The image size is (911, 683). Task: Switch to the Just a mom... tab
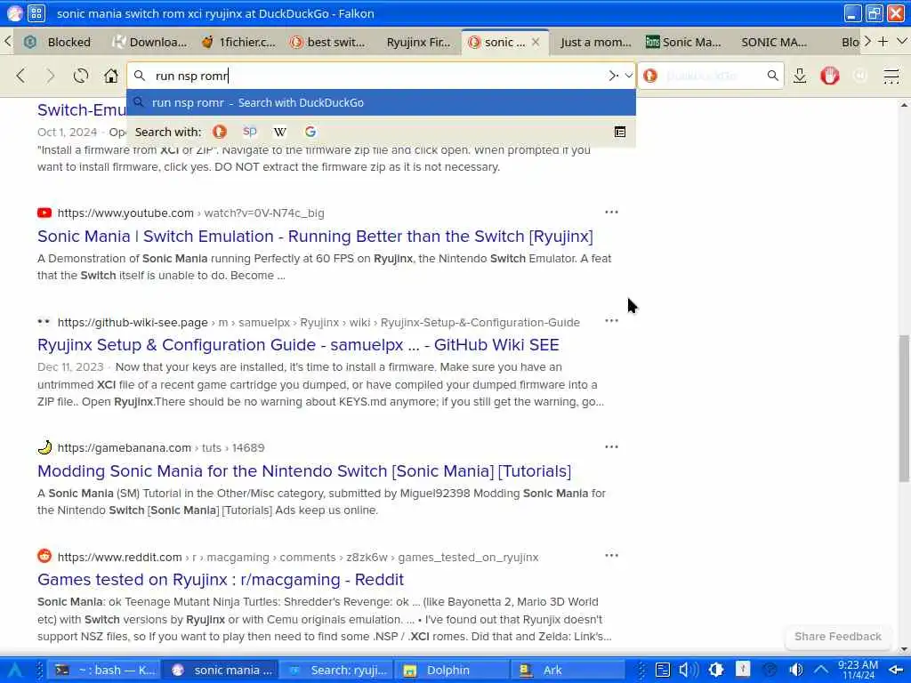point(594,42)
